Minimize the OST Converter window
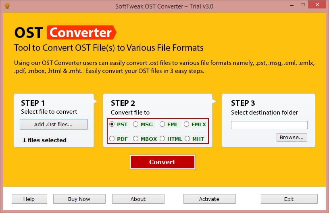Screen dimensions: 329x213 pyautogui.click(x=292, y=5)
